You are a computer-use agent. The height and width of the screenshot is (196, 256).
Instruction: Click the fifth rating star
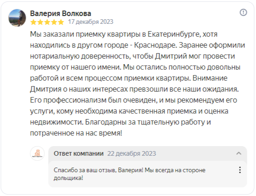tap(61, 22)
